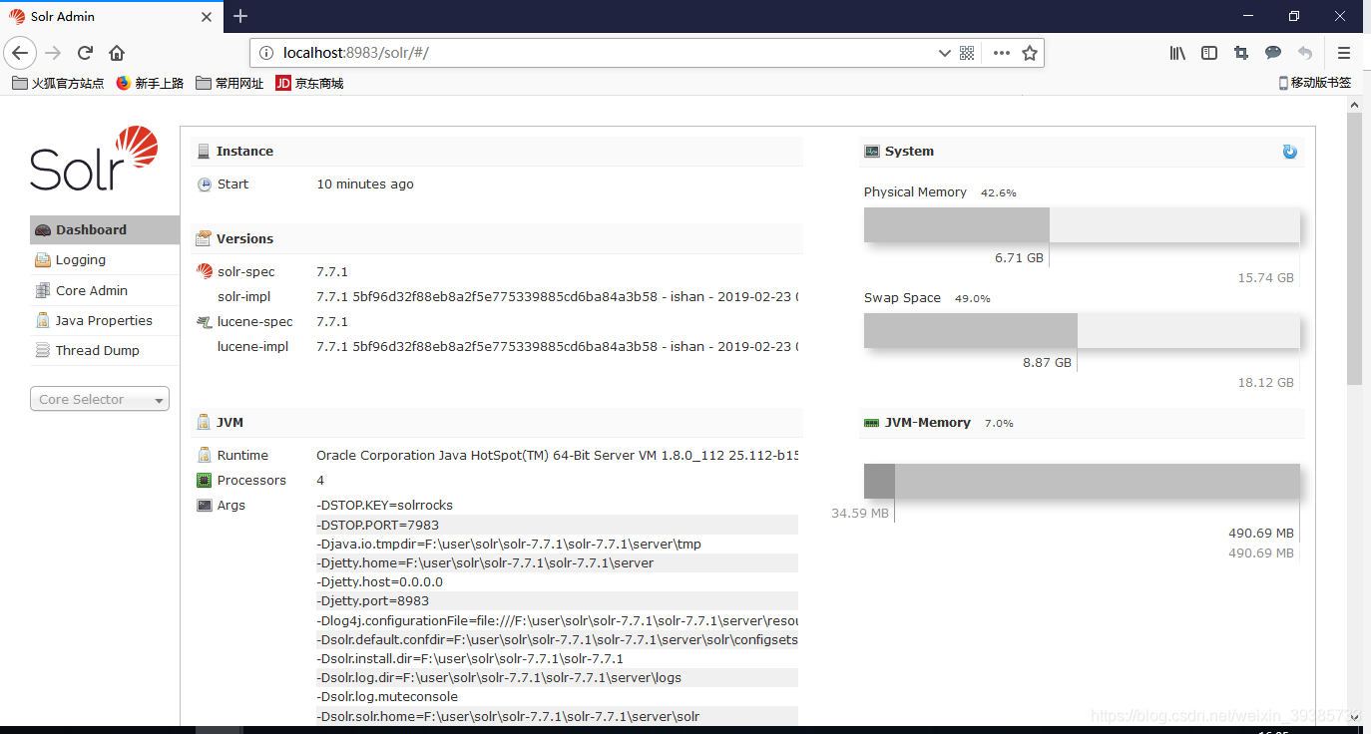Go to the browser home page
Viewport: 1371px width, 734px height.
click(x=117, y=53)
